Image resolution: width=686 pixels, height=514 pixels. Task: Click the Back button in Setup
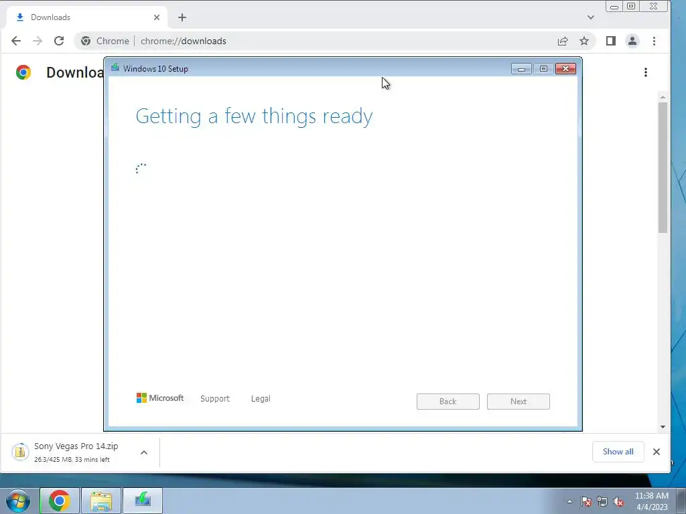pos(448,402)
